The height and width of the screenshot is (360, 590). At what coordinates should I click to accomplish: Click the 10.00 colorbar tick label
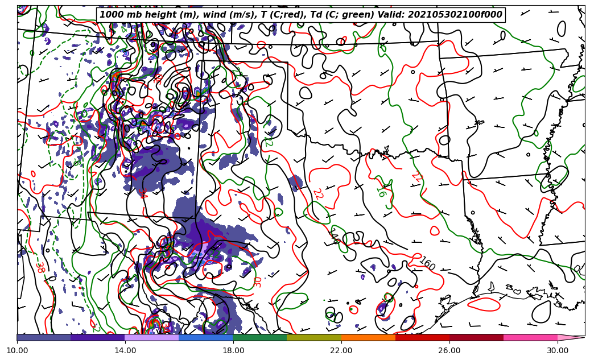[x=17, y=350]
